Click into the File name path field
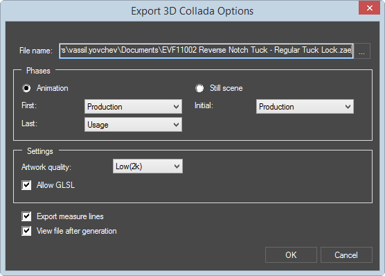This screenshot has height=276, width=385. pyautogui.click(x=206, y=51)
